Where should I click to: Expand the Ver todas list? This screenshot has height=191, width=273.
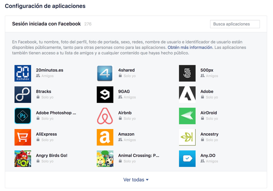click(136, 180)
